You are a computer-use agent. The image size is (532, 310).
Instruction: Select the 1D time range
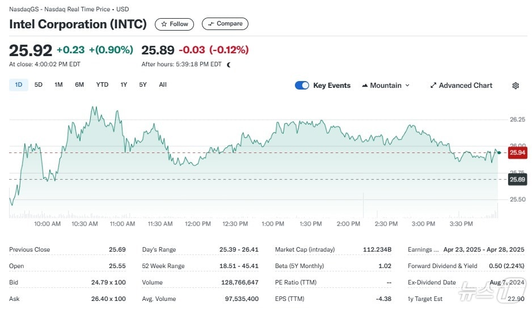[19, 85]
